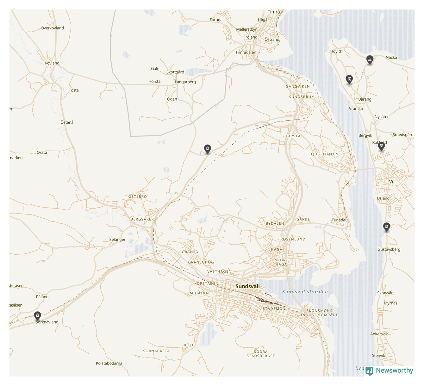Open the car marker at Rökland
424x386 pixels.
(x=381, y=146)
